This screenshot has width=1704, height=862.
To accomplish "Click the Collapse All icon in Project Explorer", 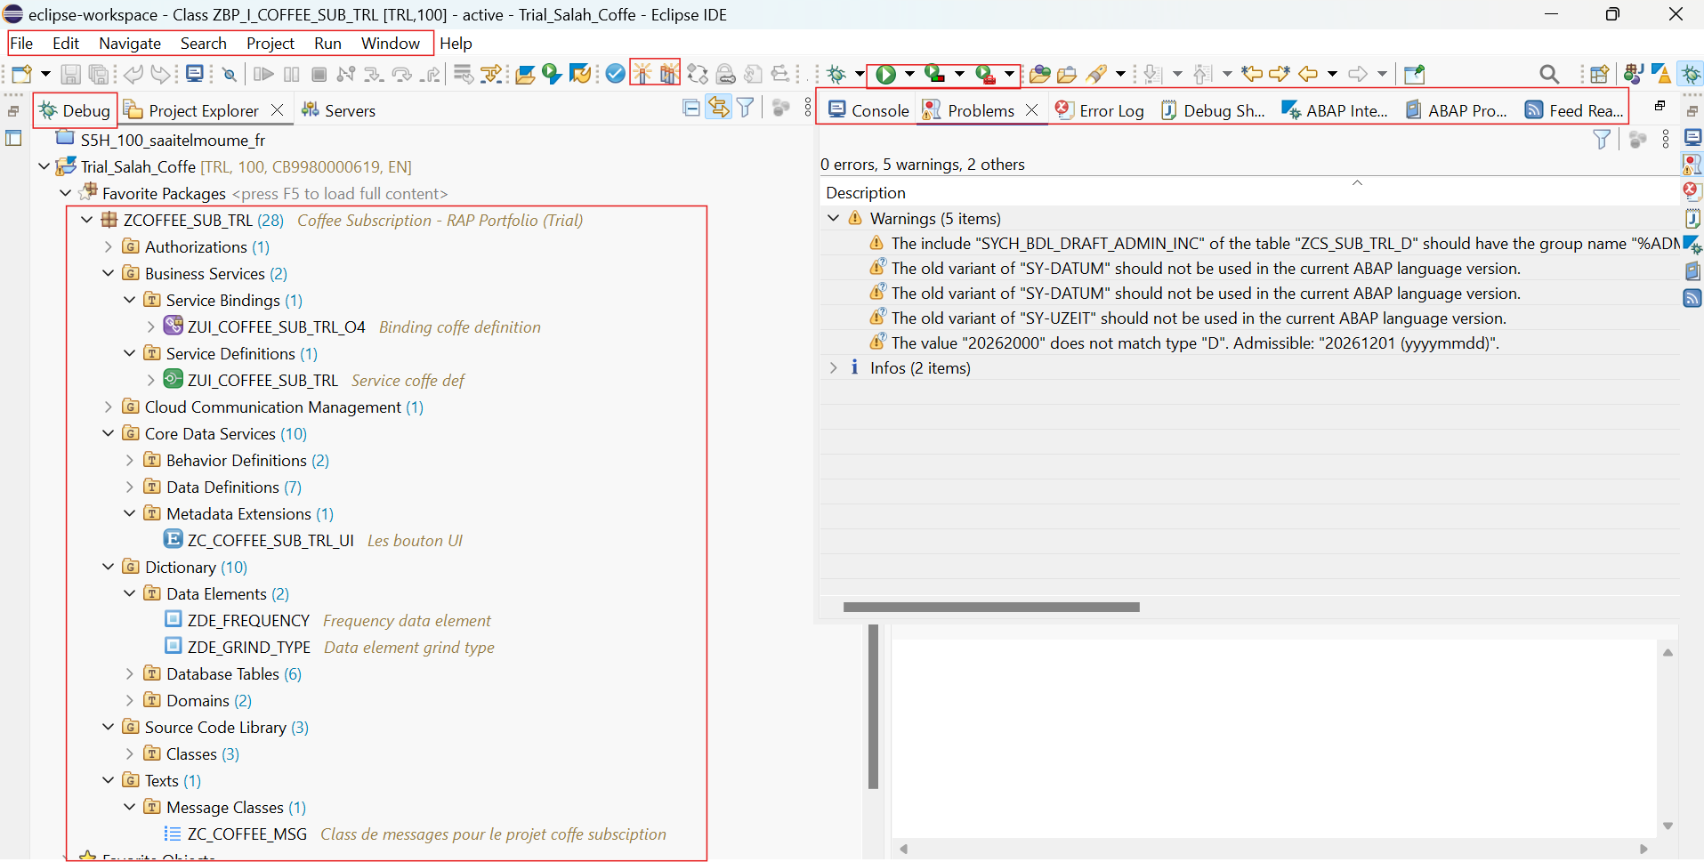I will [x=691, y=109].
